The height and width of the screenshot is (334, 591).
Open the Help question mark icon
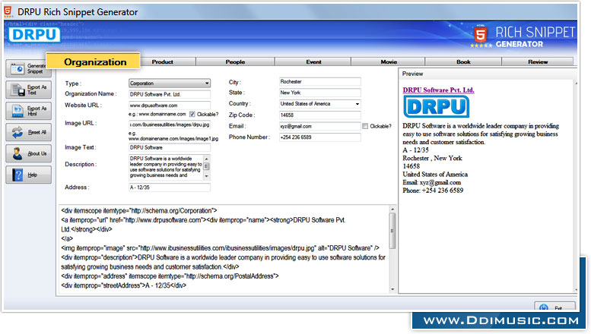[17, 175]
